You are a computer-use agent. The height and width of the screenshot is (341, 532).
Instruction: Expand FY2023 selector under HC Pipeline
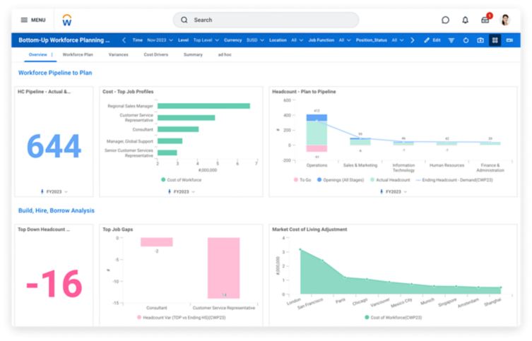click(54, 192)
